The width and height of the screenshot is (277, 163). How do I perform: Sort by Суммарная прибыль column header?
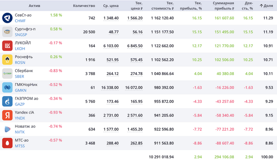pyautogui.click(x=223, y=6)
